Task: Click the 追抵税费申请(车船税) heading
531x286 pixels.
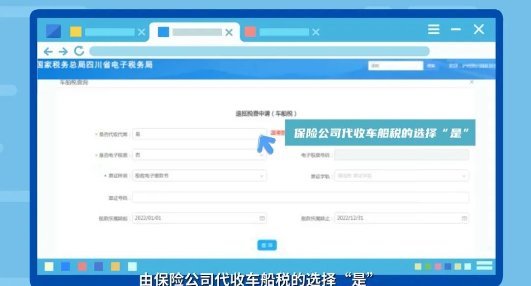Action: coord(266,114)
